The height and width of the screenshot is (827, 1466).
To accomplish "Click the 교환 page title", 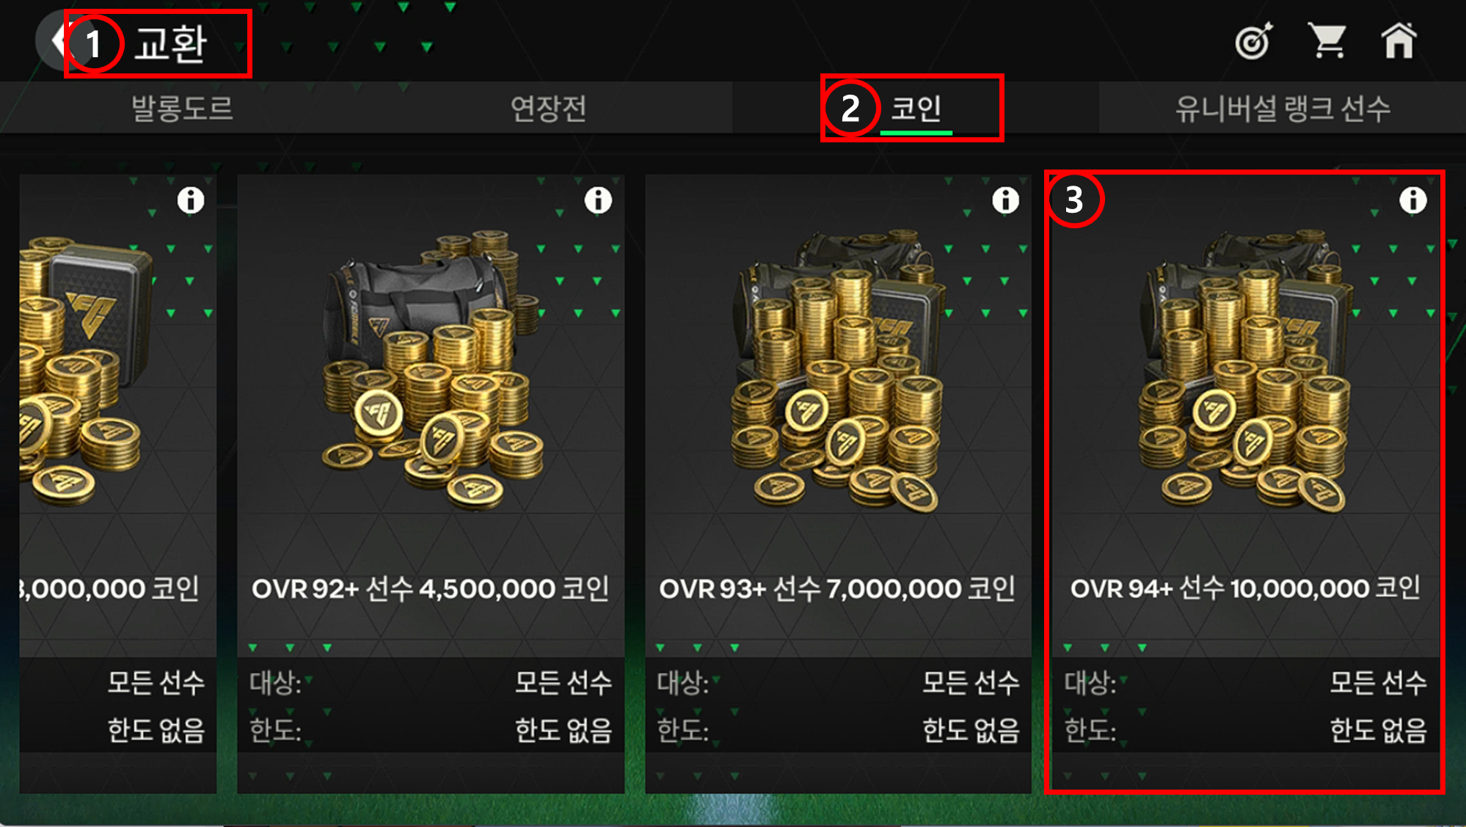I will 171,43.
